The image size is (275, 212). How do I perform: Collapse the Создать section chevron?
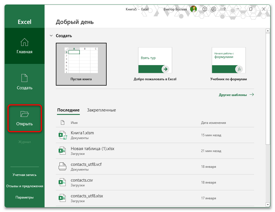51,36
